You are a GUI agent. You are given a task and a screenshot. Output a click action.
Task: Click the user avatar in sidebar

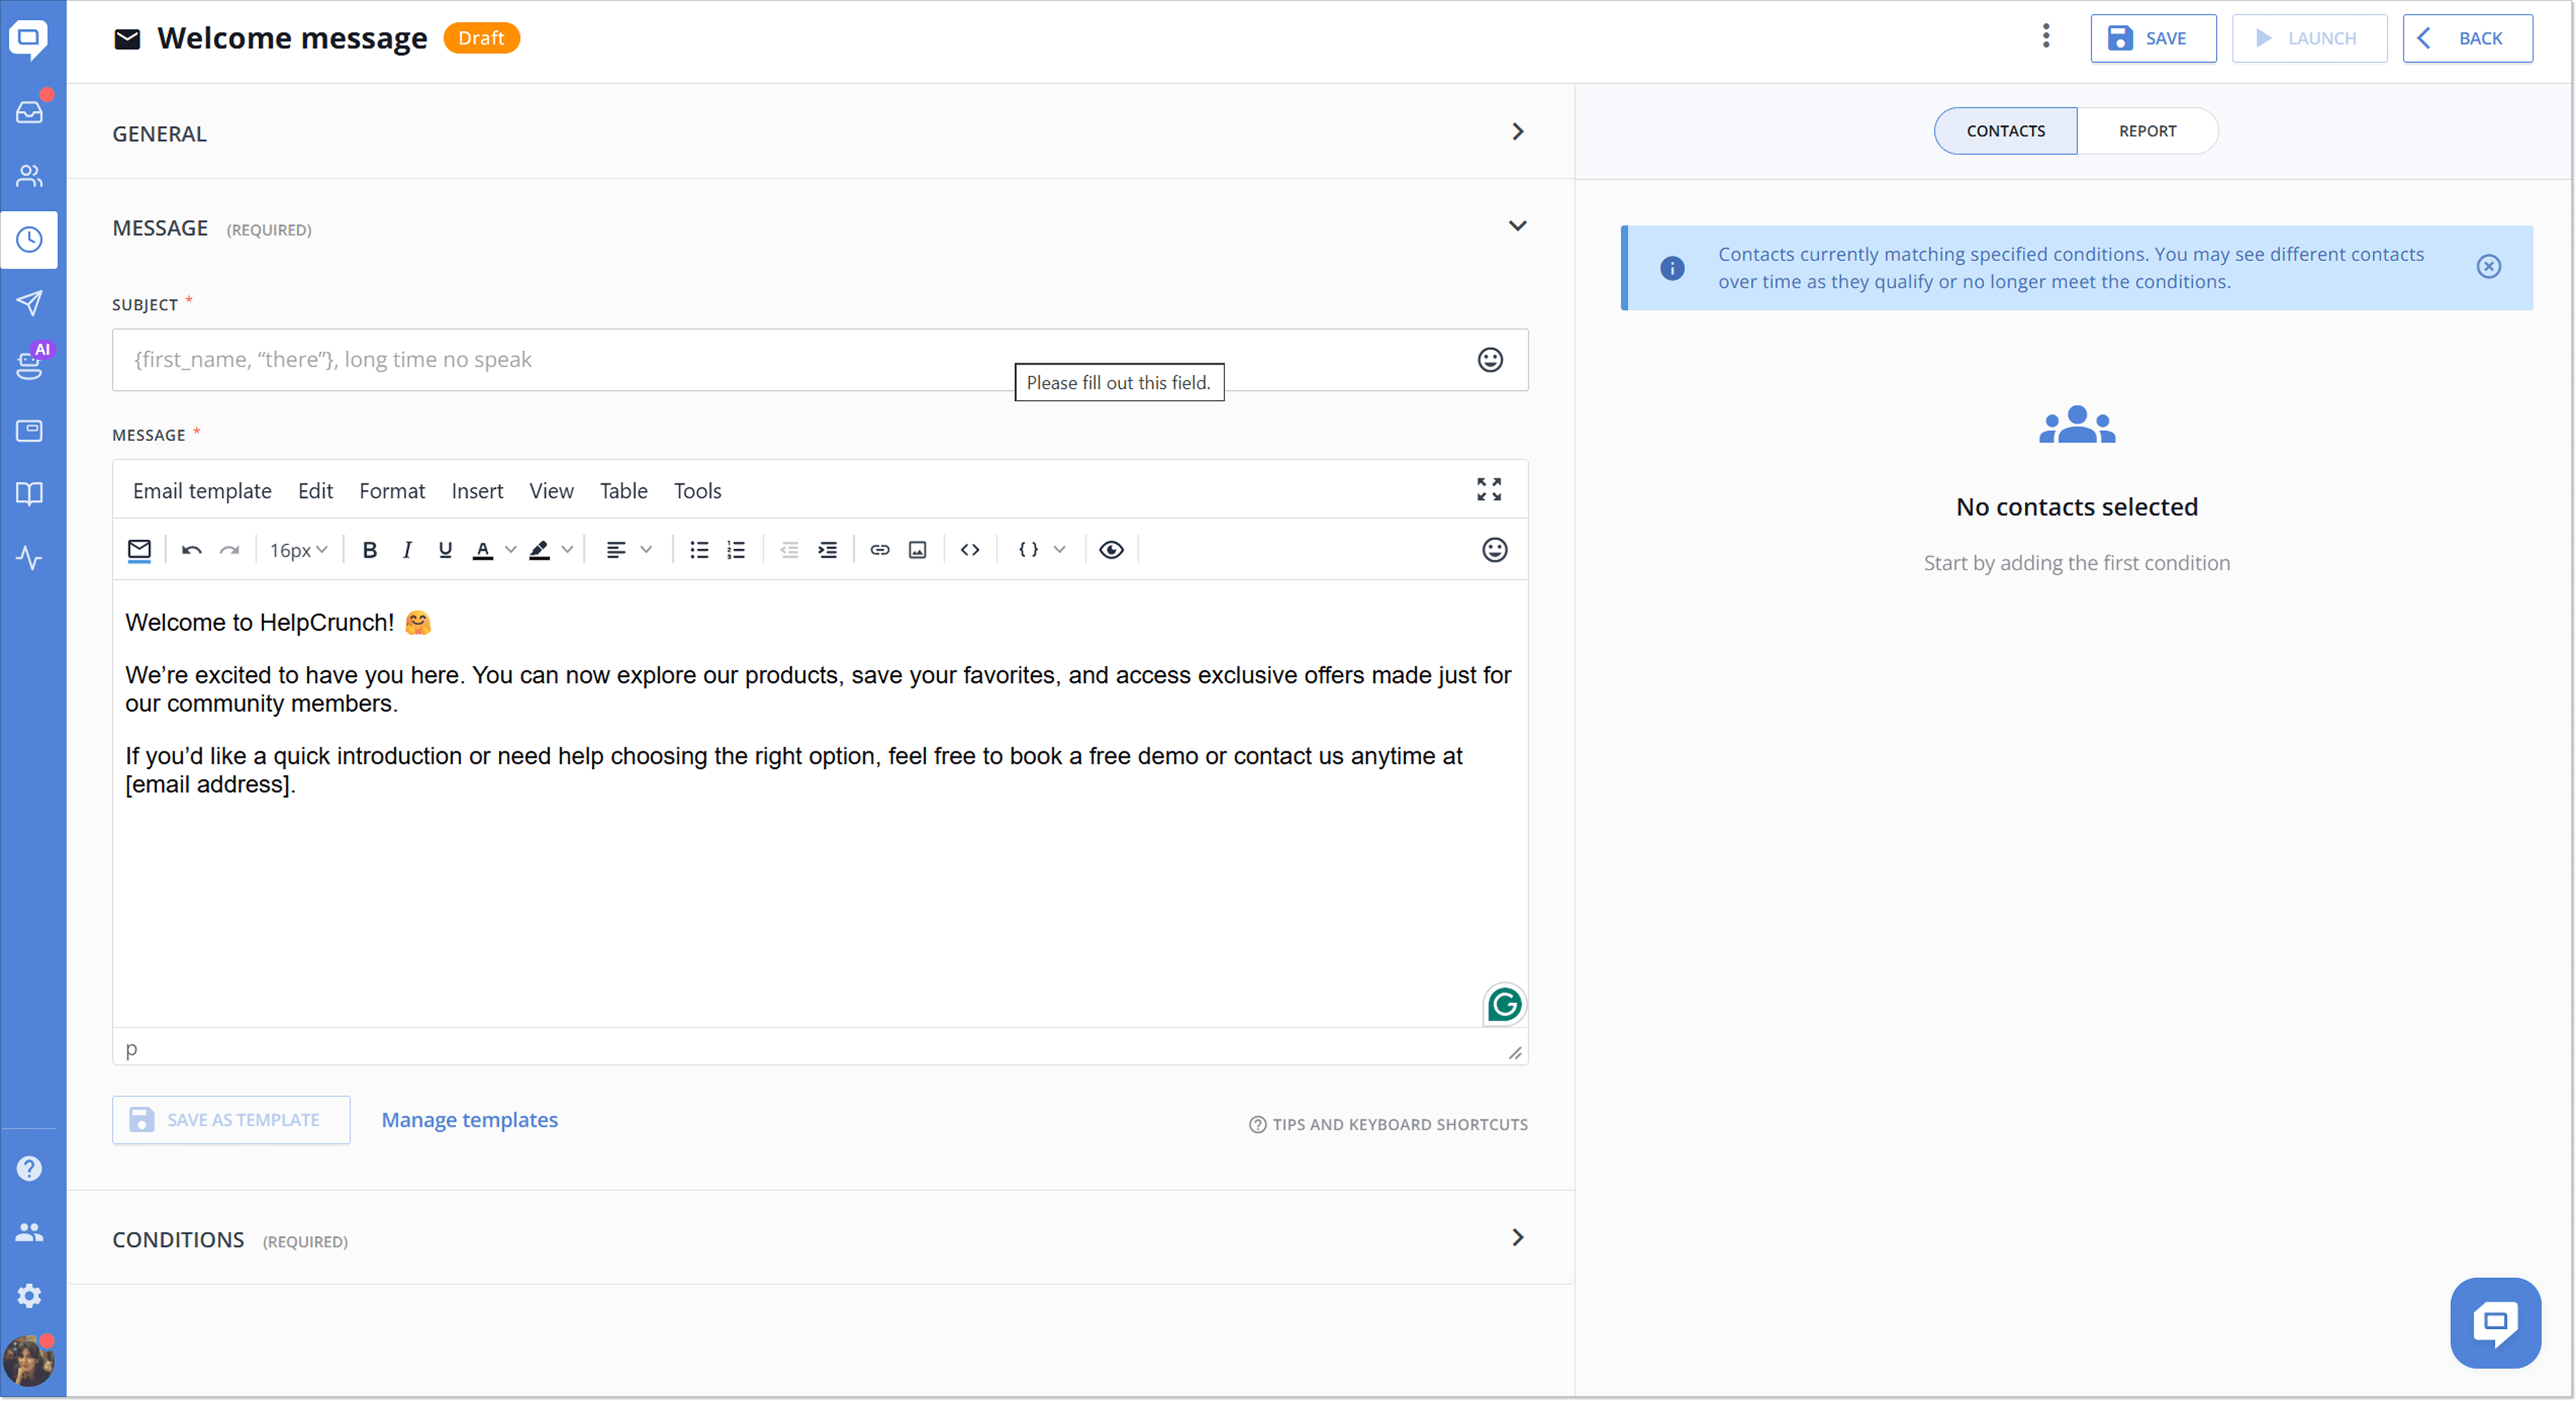click(x=28, y=1361)
